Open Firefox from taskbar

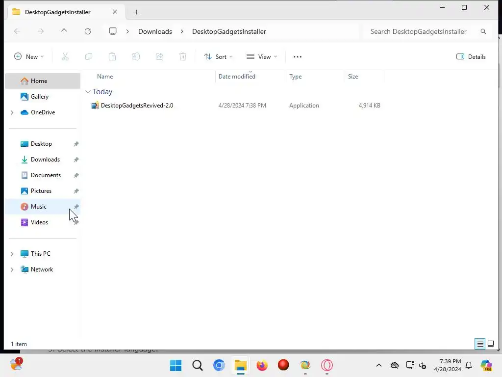pyautogui.click(x=262, y=365)
